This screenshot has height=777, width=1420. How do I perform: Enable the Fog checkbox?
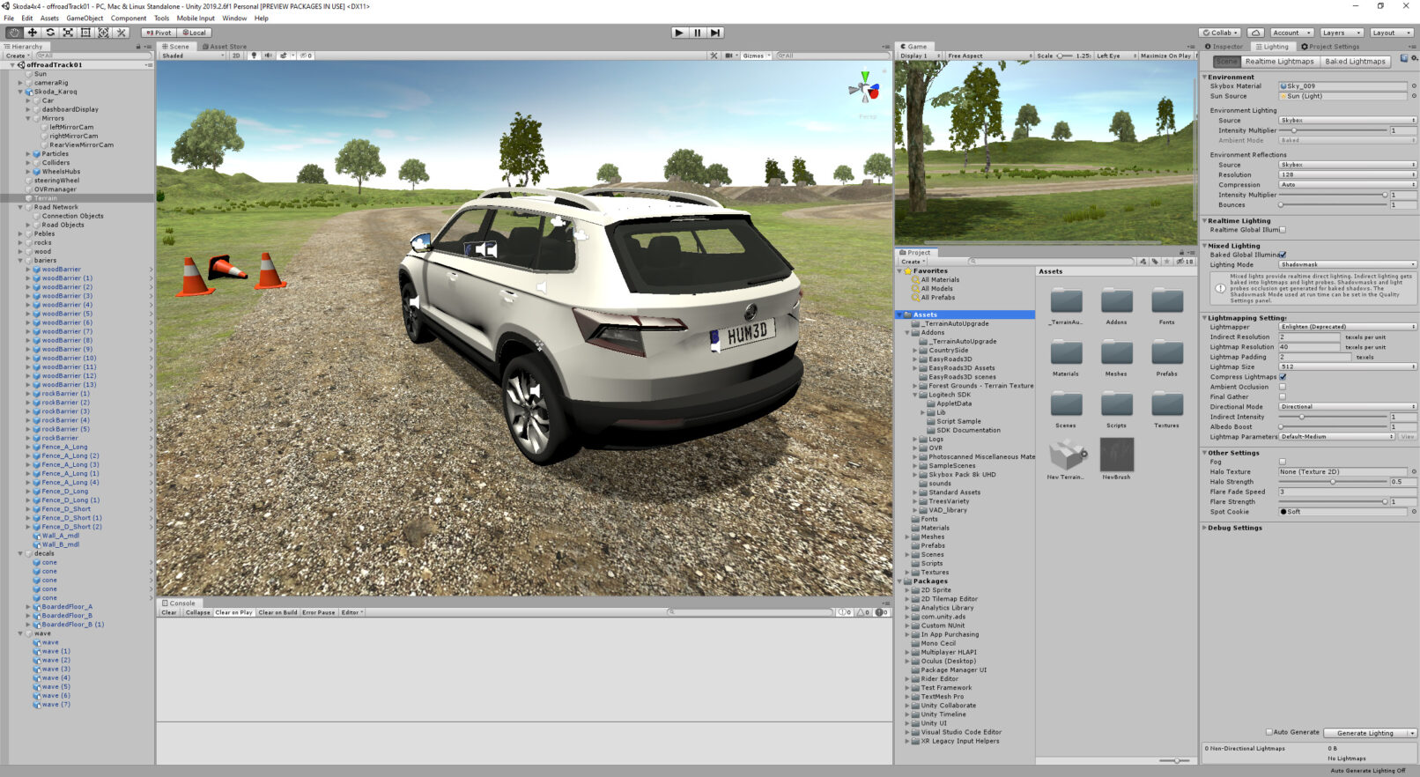pyautogui.click(x=1282, y=462)
